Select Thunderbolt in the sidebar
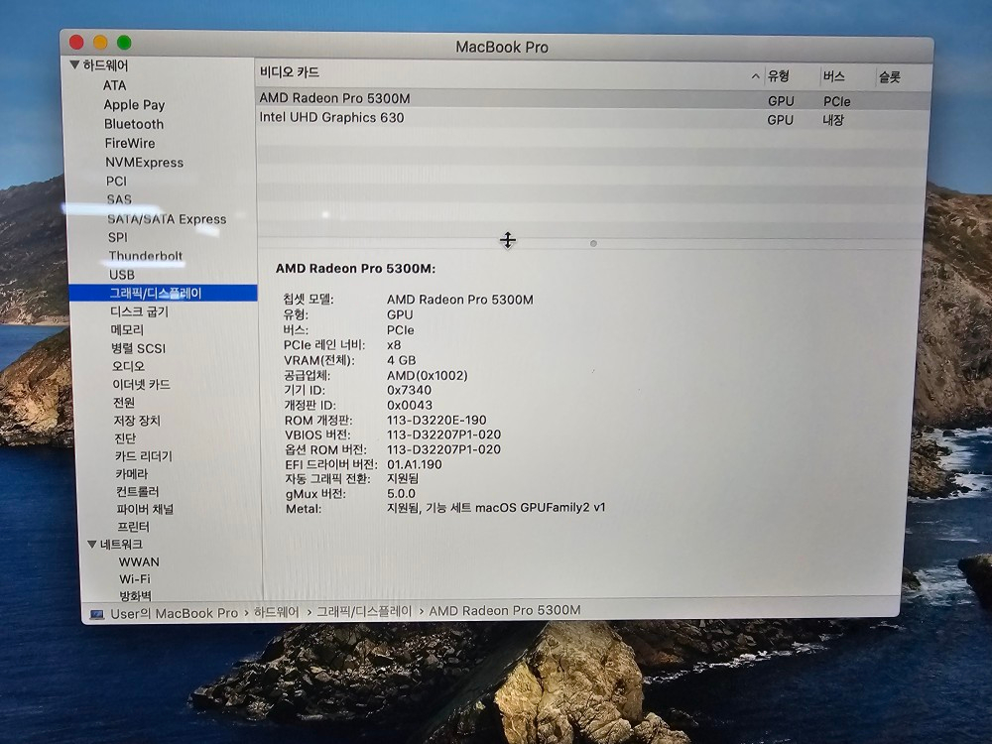Screen dimensions: 992x744 [x=145, y=256]
